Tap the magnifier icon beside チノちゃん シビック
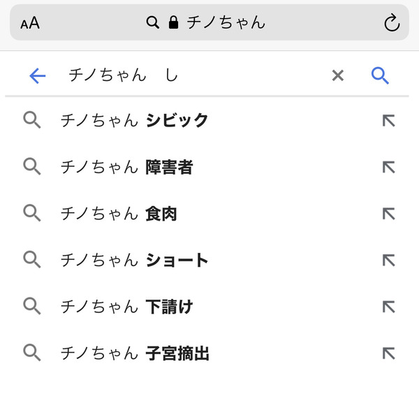 (31, 120)
